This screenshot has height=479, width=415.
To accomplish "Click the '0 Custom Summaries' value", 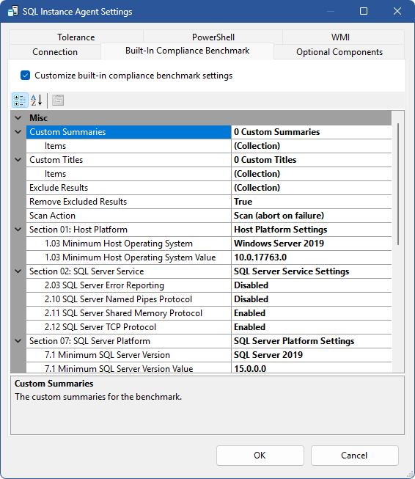I will point(312,132).
